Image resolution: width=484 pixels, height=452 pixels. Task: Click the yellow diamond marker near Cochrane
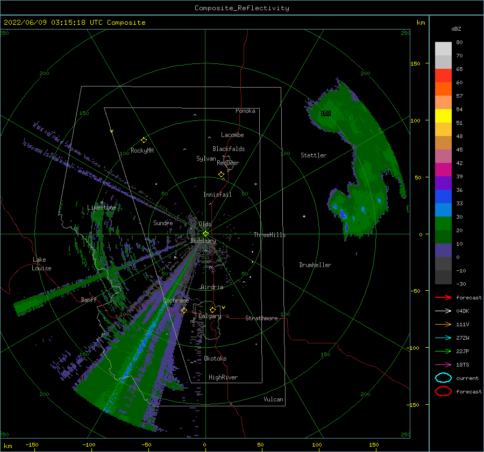point(184,310)
